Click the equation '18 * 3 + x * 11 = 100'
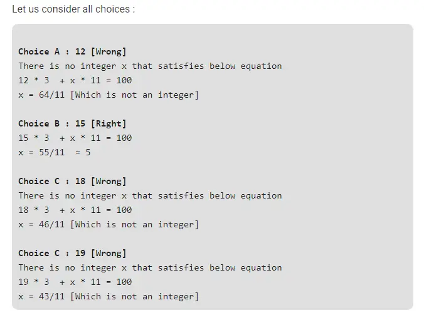 coord(75,210)
